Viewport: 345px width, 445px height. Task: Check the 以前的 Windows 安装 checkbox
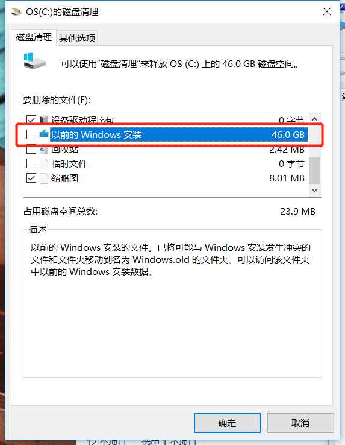(31, 134)
